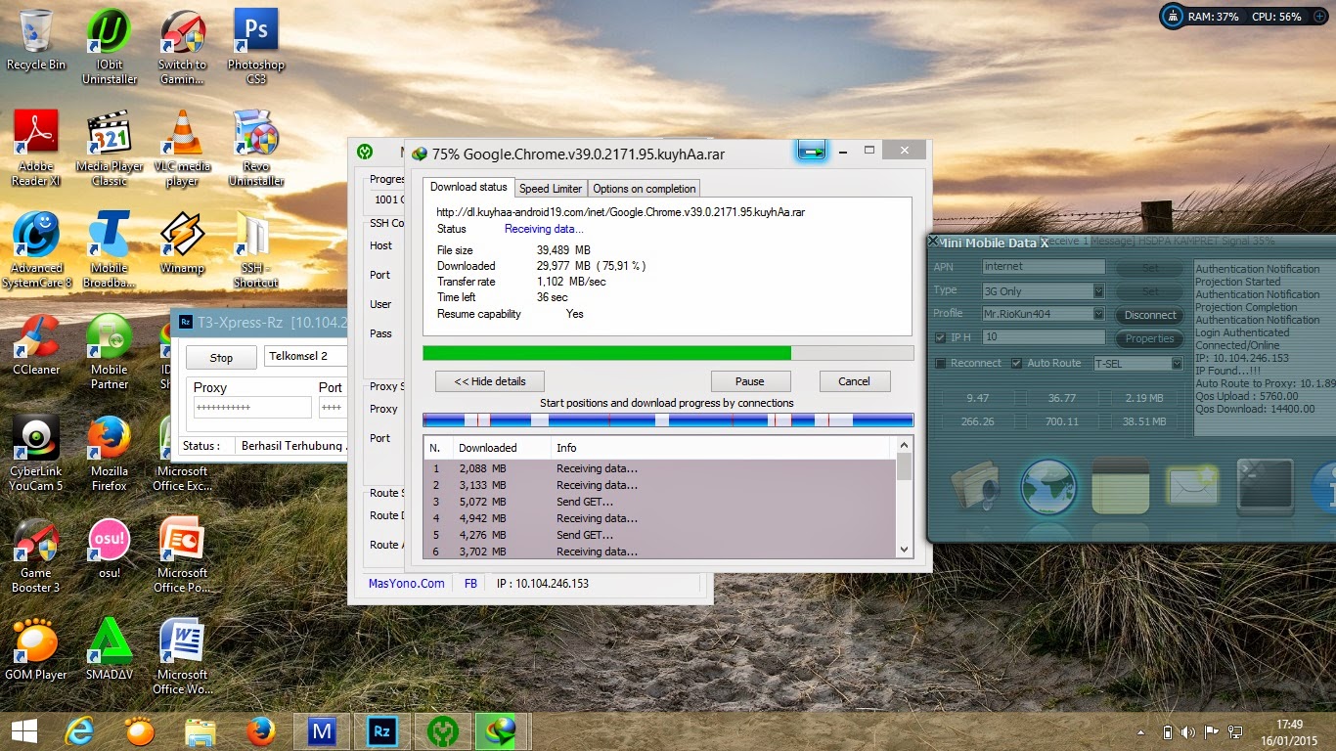Pause the Chrome download
The image size is (1336, 751).
(x=750, y=381)
